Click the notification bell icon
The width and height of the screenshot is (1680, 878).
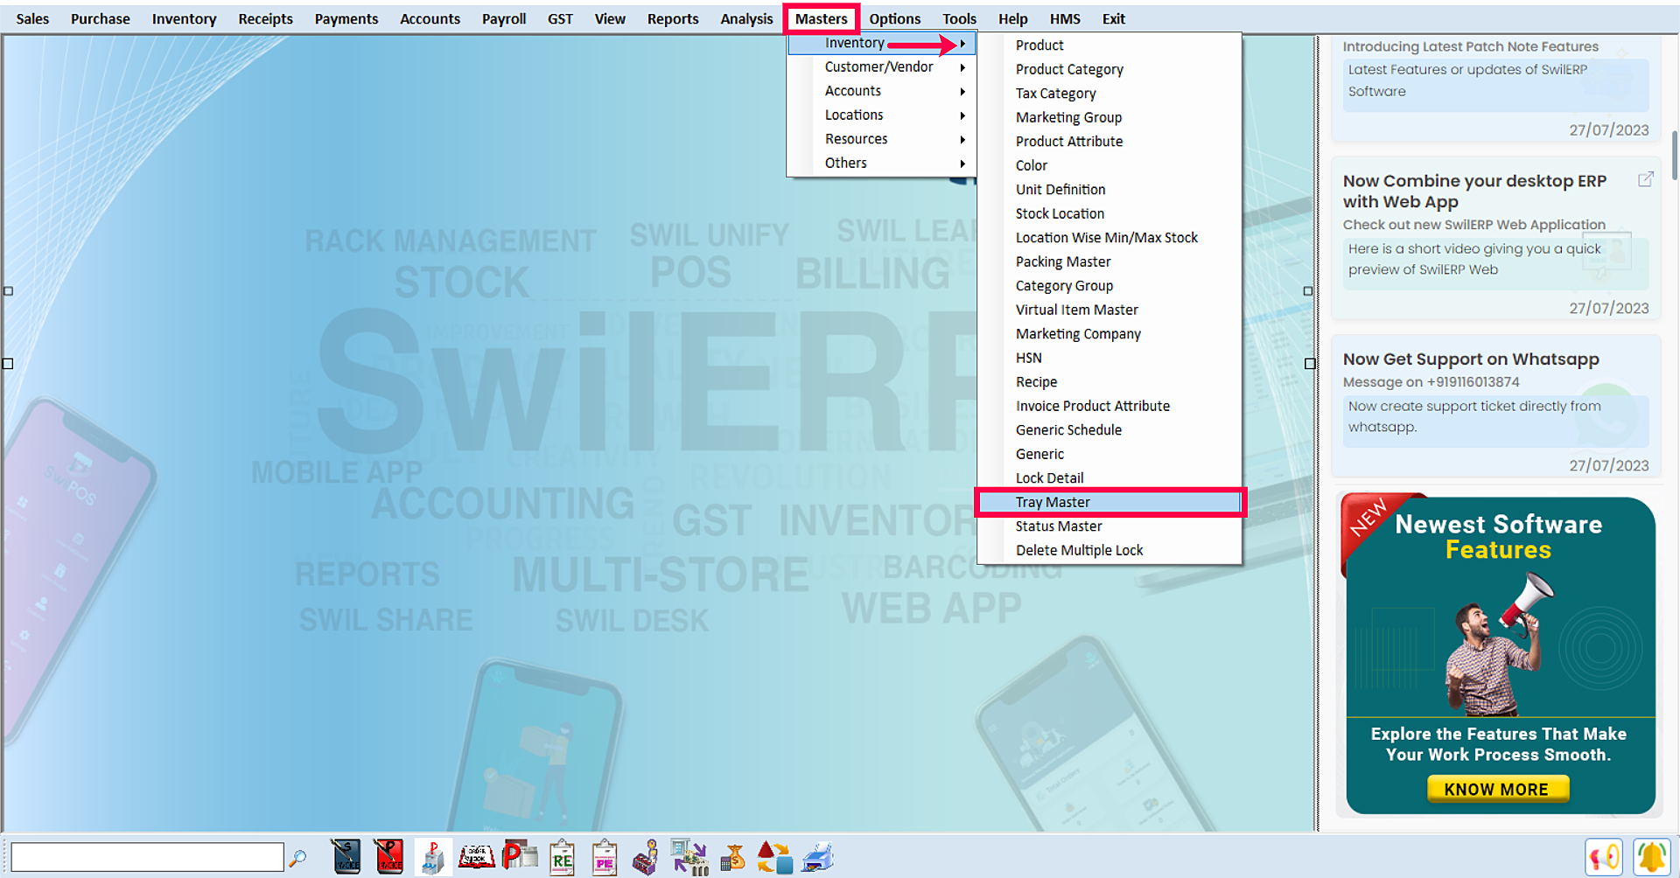(x=1651, y=857)
